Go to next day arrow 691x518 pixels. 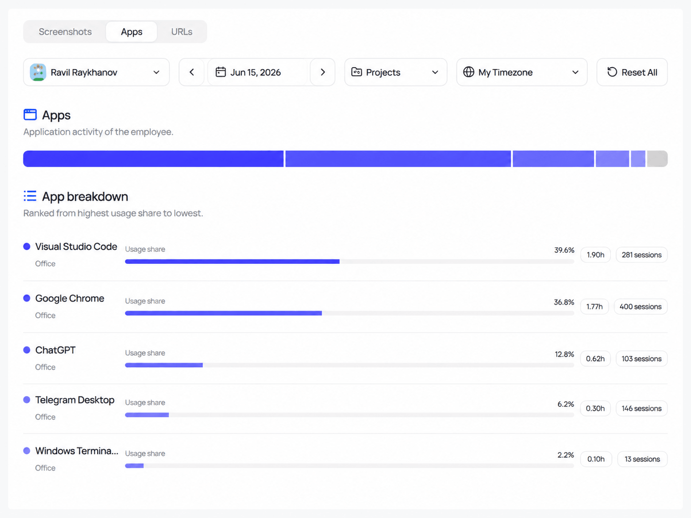coord(323,72)
